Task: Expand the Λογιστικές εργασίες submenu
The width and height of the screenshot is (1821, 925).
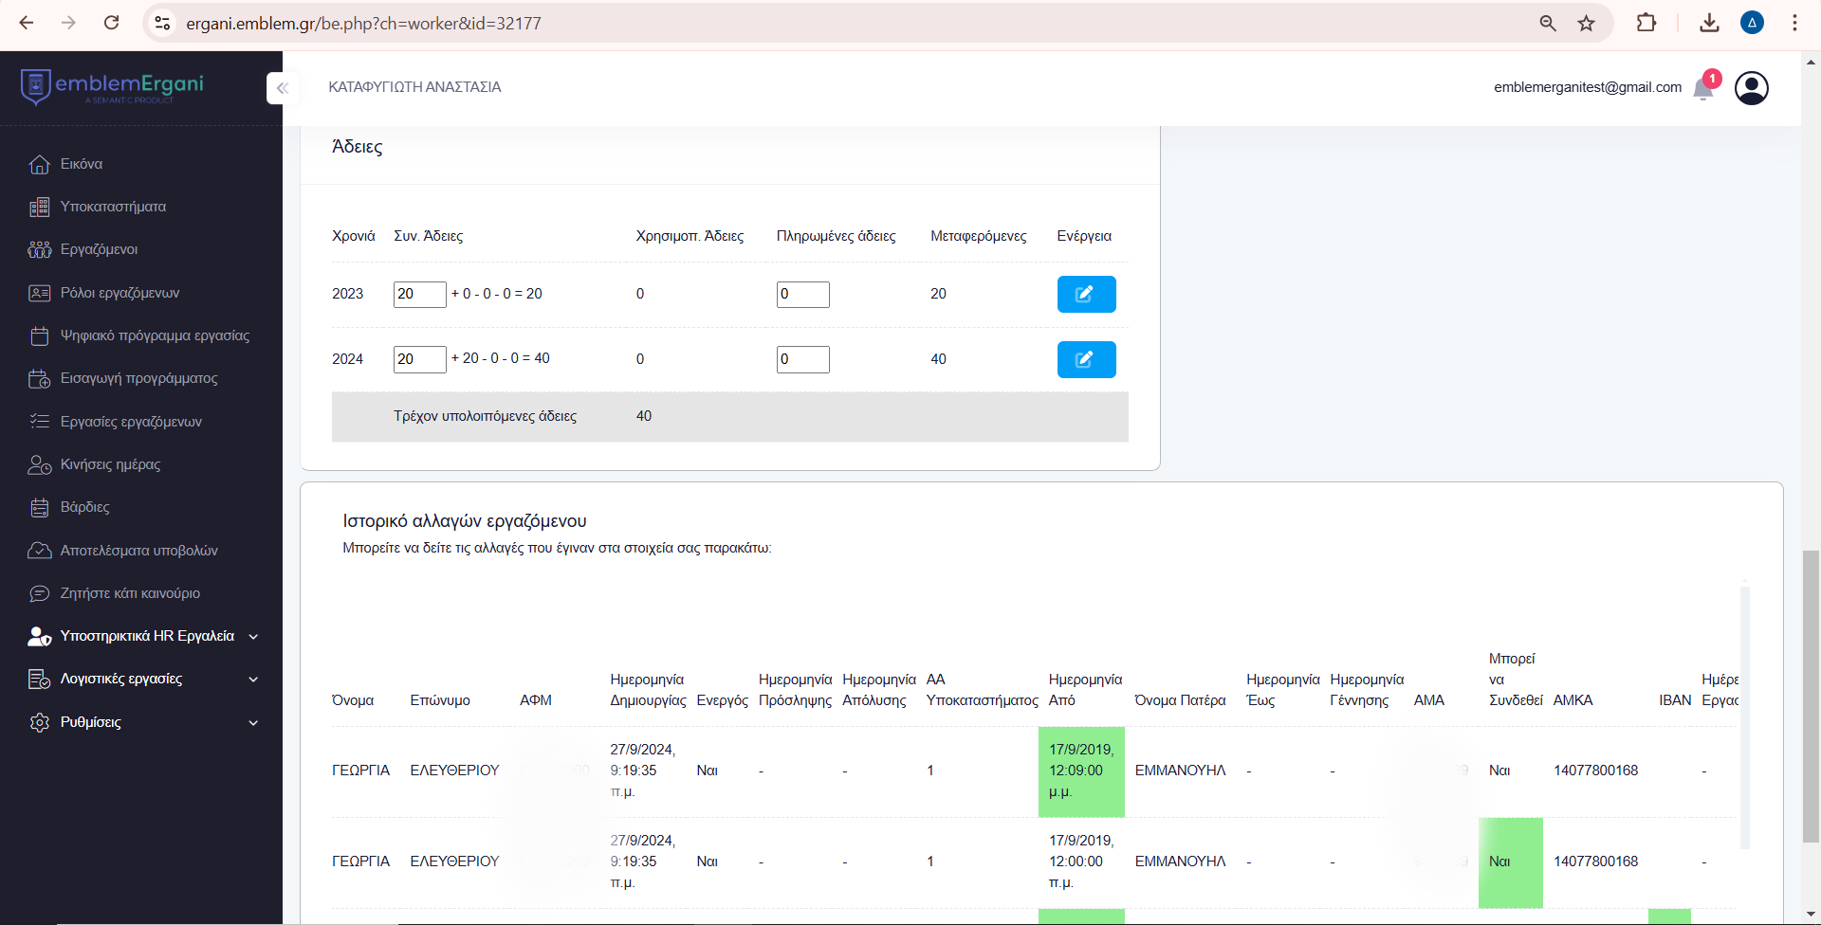Action: (121, 679)
